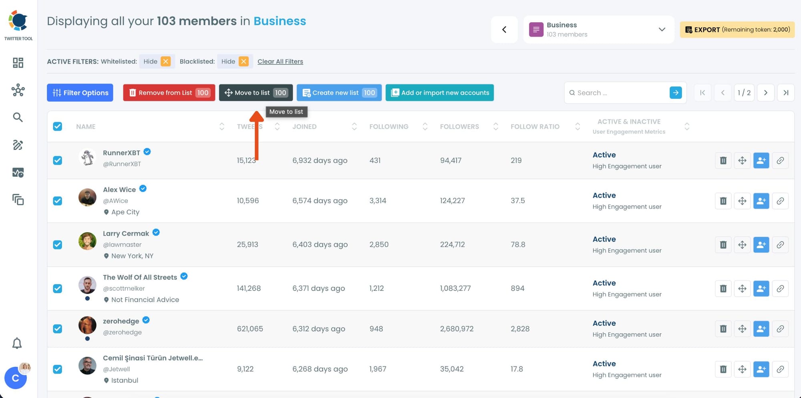Open the network graph icon in sidebar
The image size is (801, 398).
point(18,90)
